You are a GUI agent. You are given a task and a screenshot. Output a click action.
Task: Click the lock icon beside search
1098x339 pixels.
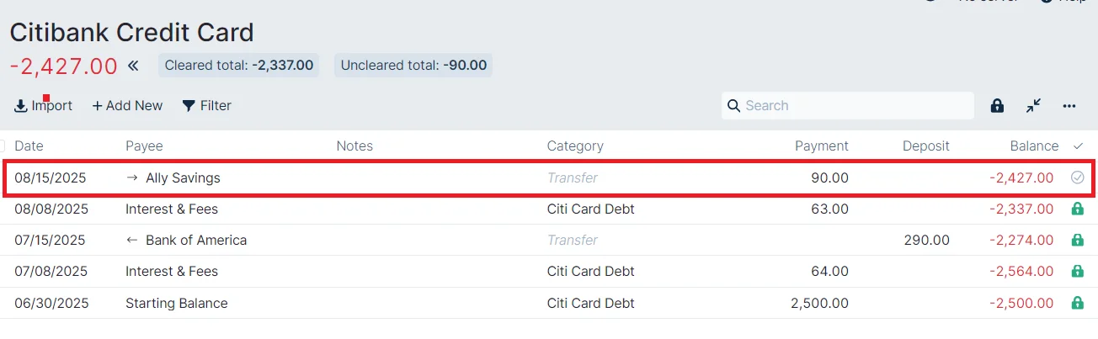tap(997, 106)
